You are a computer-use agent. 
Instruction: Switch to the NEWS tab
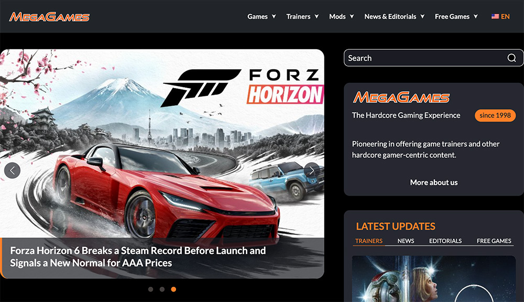406,241
